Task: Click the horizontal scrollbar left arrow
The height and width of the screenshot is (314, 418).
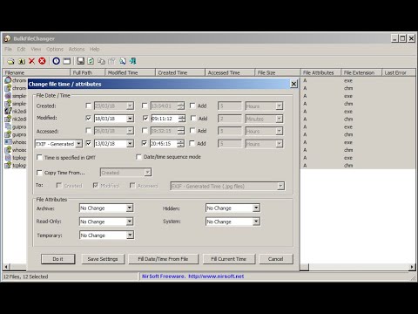Action: pos(7,267)
